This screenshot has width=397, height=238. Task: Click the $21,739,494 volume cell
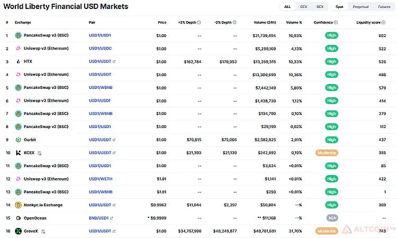coord(264,35)
